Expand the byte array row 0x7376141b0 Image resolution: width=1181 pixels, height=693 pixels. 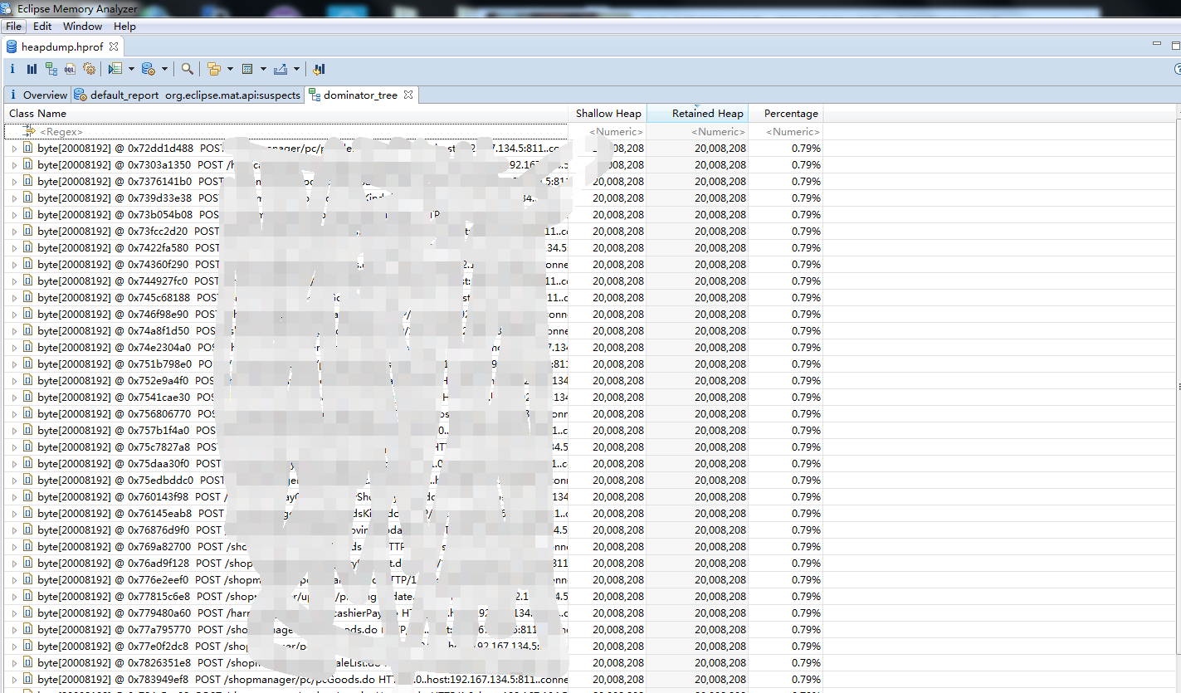14,182
